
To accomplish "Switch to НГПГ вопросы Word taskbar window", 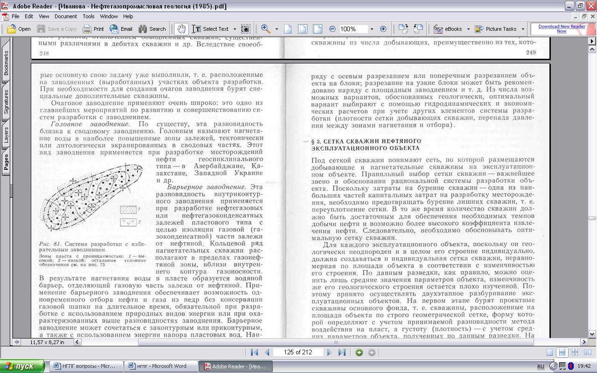I will click(86, 366).
